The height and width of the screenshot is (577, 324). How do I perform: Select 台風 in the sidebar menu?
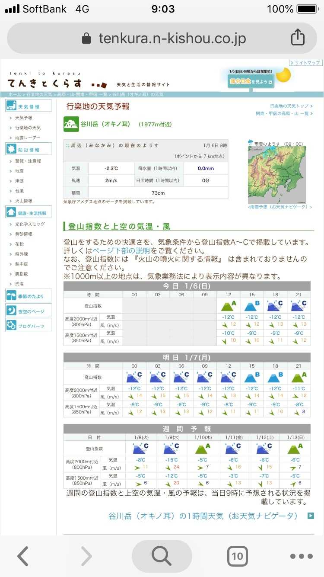coord(19,191)
